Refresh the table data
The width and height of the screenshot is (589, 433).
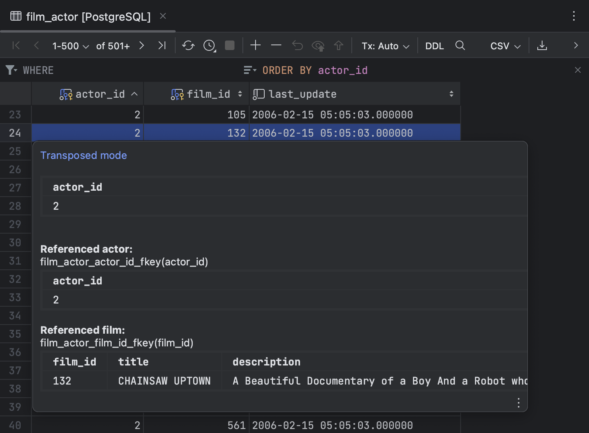188,45
